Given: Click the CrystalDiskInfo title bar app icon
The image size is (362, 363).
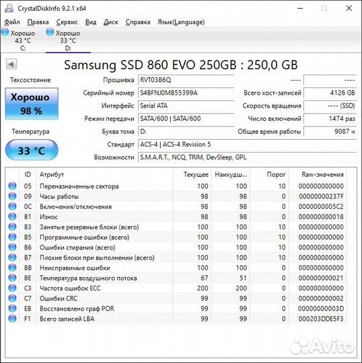Looking at the screenshot, I should pyautogui.click(x=9, y=8).
